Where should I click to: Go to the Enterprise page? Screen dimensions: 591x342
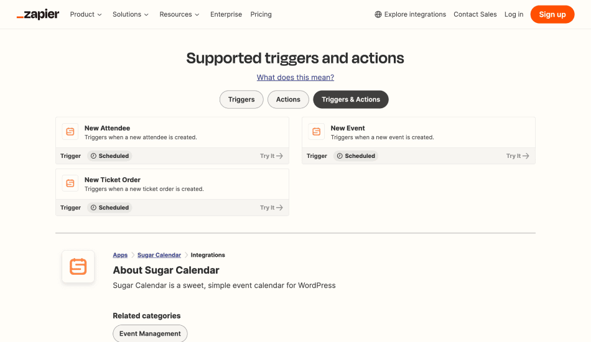[226, 14]
